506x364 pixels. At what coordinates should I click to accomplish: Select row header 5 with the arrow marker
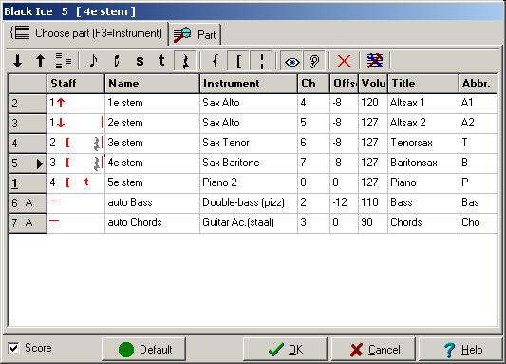coord(28,163)
